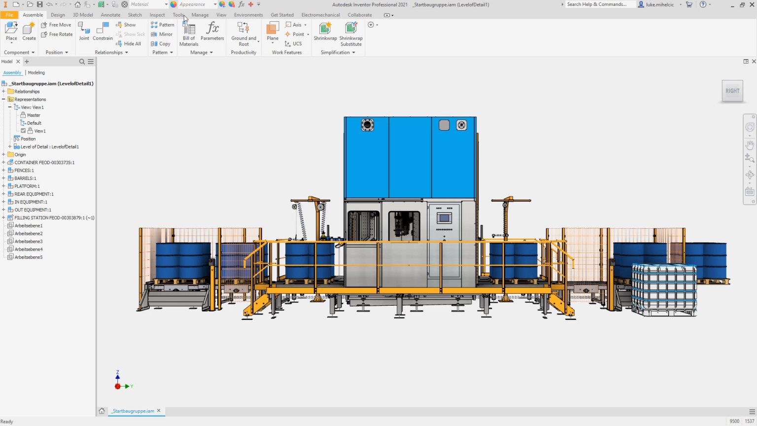The image size is (757, 426).
Task: Open the Appearance dropdown
Action: coord(216,4)
